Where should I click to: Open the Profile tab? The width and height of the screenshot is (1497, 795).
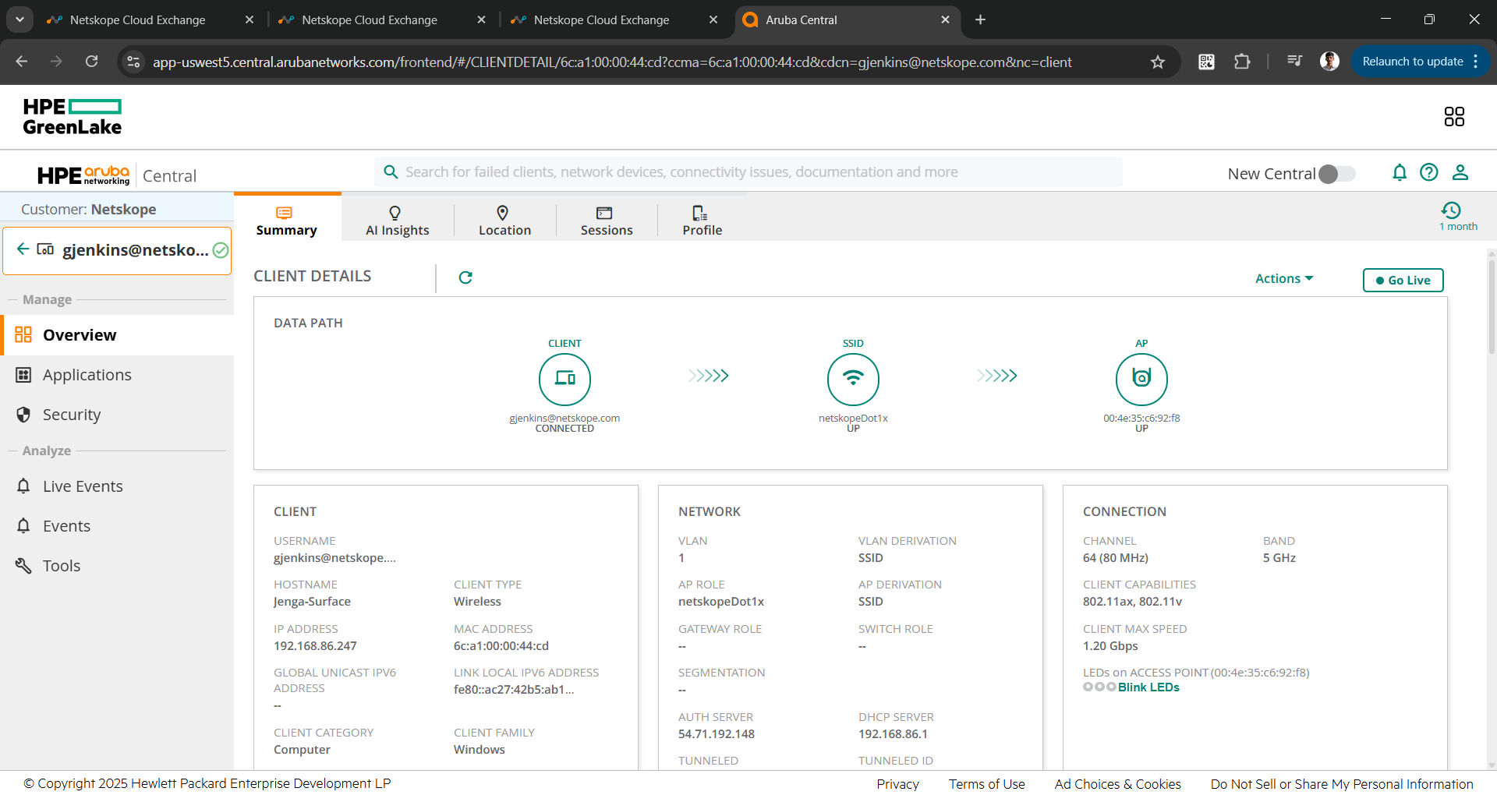point(702,221)
